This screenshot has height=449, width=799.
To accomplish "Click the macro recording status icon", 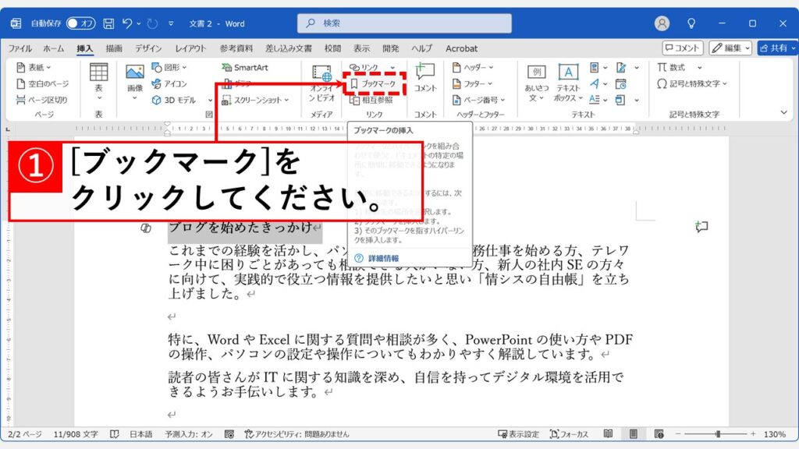I will click(x=229, y=434).
